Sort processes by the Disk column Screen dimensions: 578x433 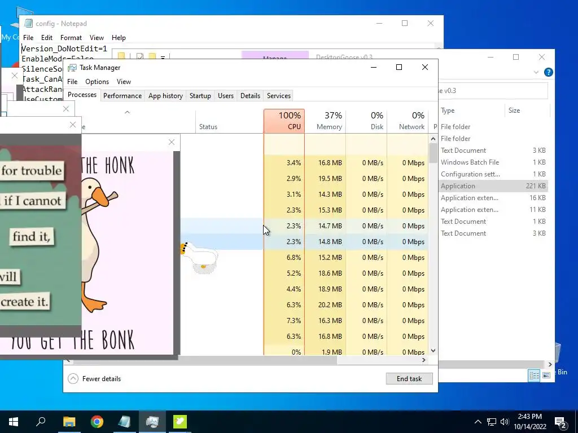(x=366, y=121)
